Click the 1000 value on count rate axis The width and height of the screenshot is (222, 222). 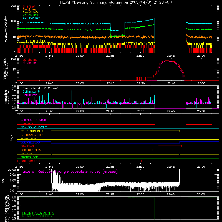[x=12, y=6]
